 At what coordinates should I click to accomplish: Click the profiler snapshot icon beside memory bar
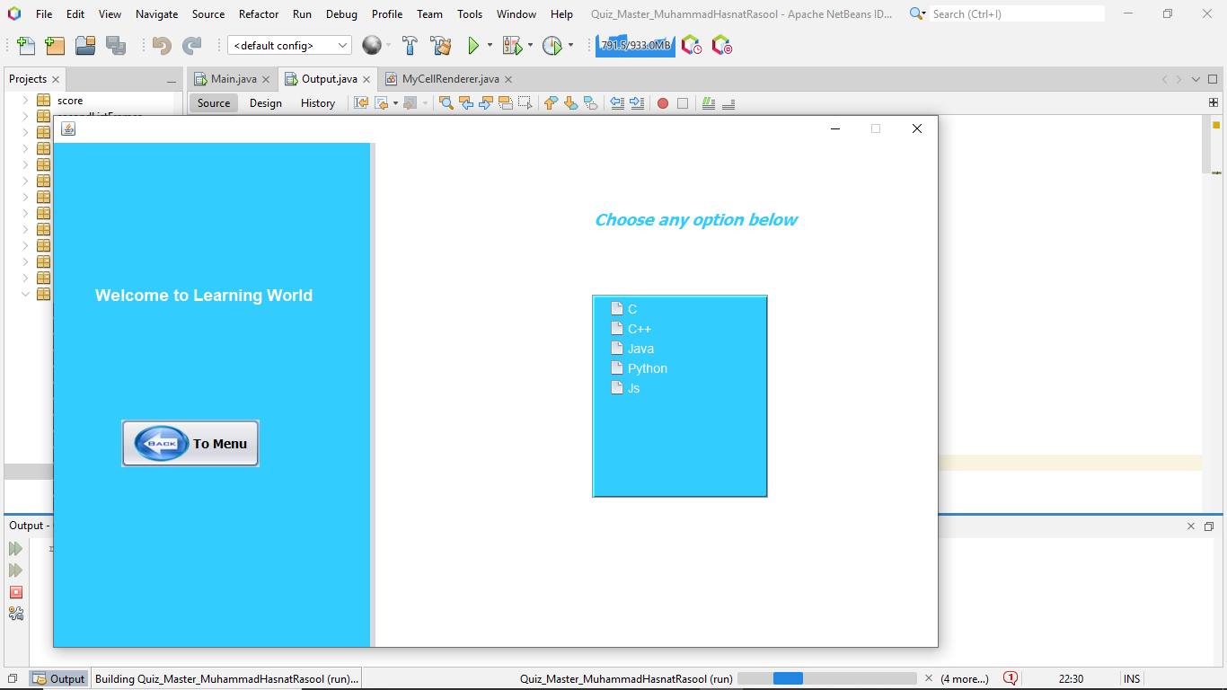click(691, 45)
